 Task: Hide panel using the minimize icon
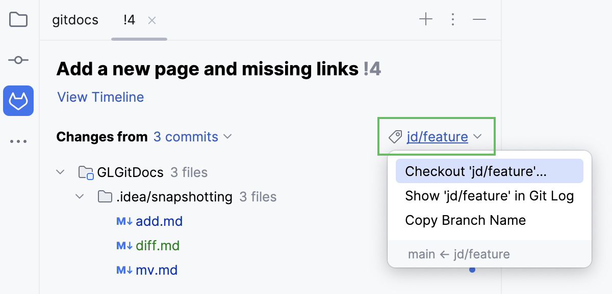pyautogui.click(x=479, y=19)
